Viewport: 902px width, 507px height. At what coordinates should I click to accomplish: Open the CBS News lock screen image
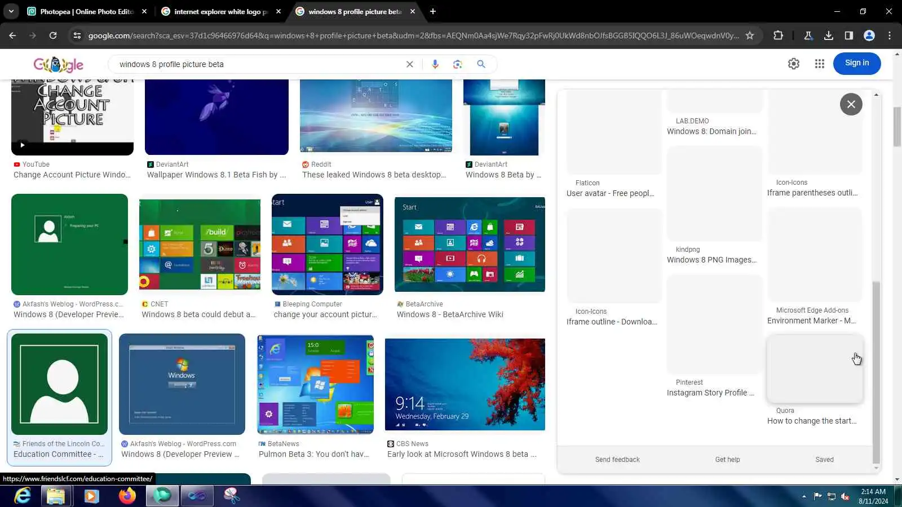pos(465,384)
